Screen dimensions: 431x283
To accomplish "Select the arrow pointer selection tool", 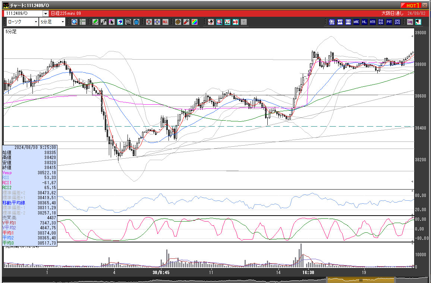I will (111, 22).
